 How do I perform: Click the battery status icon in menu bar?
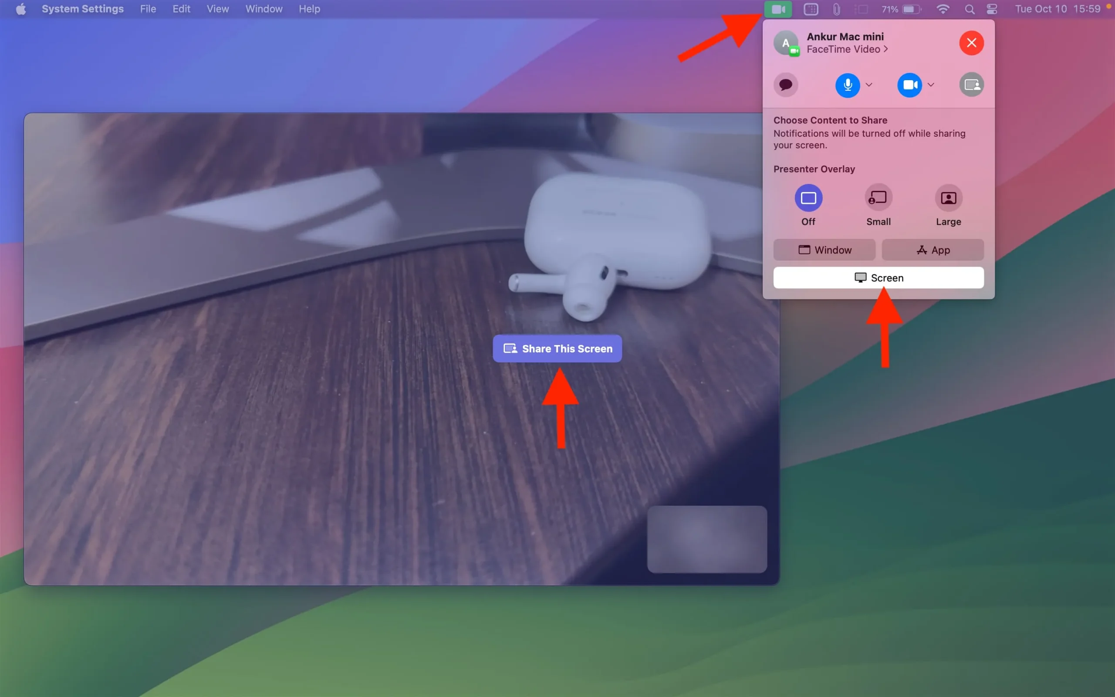(x=908, y=9)
